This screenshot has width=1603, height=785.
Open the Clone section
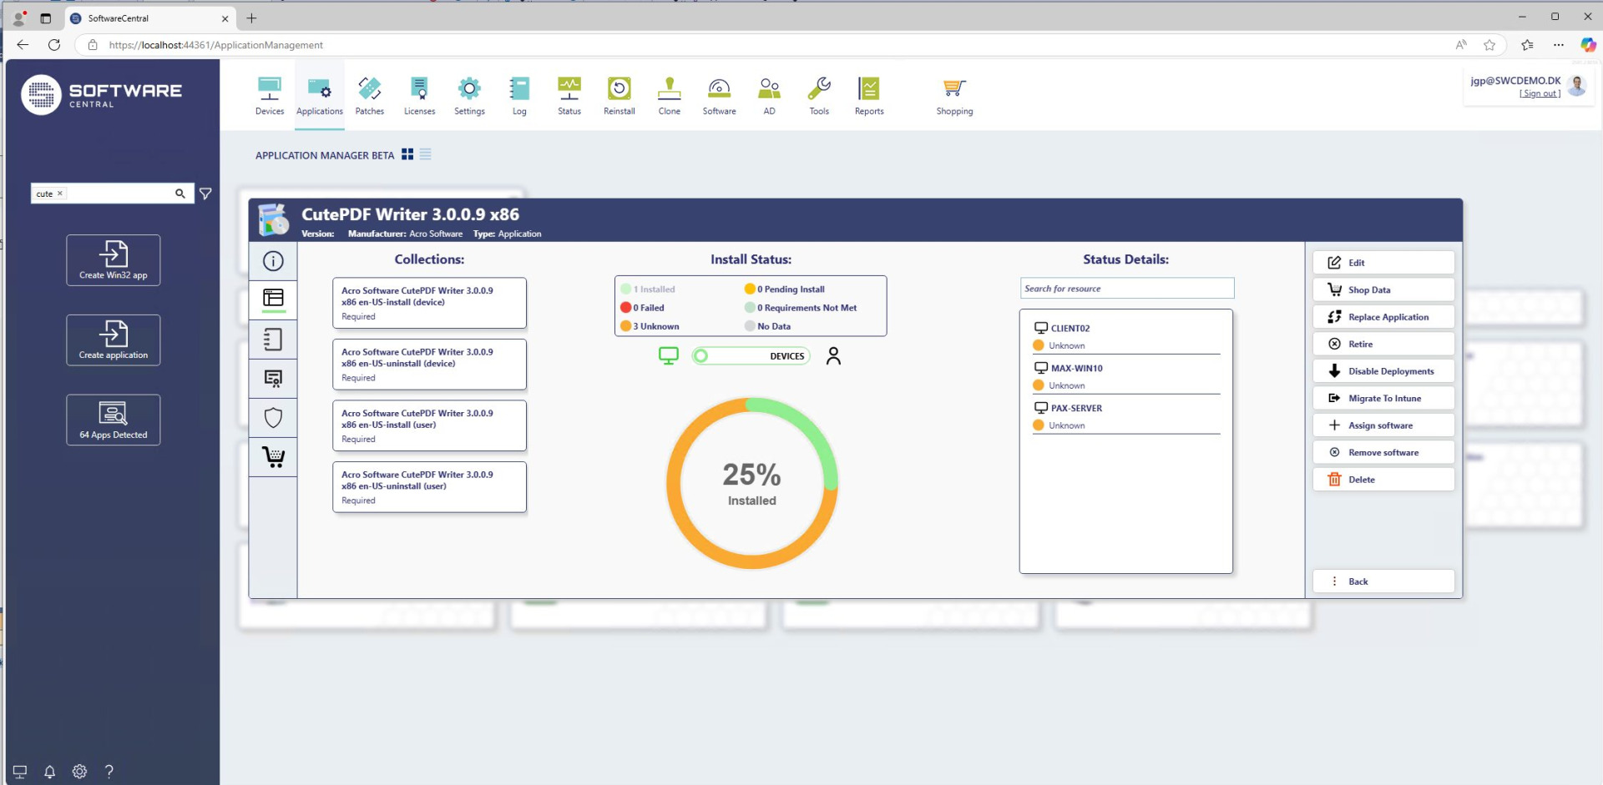coord(670,95)
